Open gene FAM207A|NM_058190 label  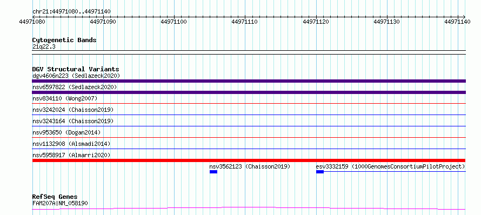(x=61, y=203)
